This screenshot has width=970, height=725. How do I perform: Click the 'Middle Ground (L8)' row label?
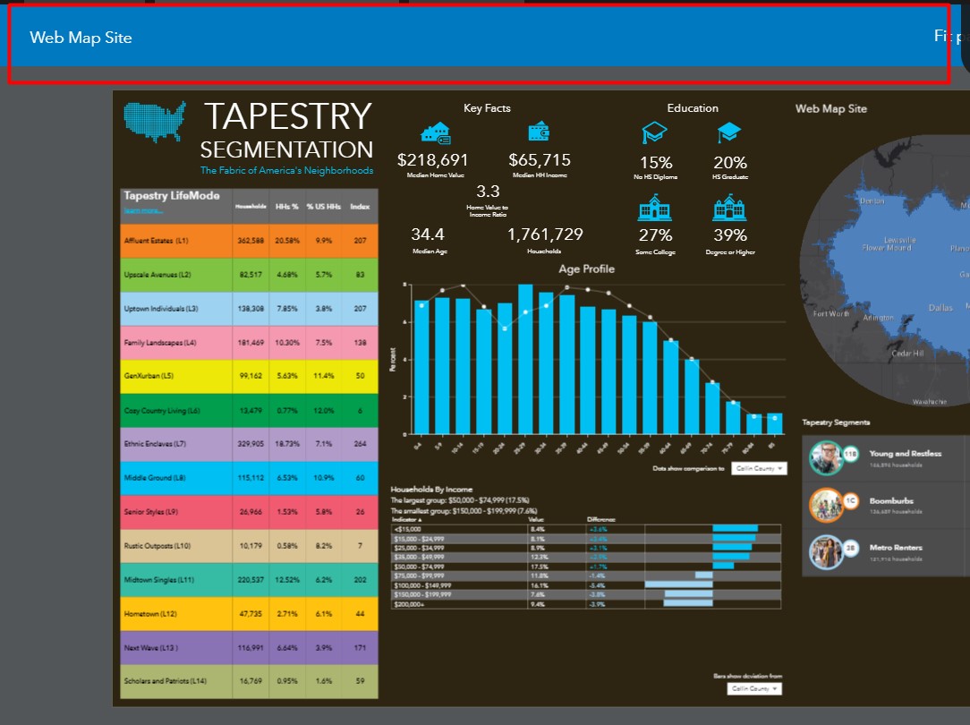[155, 478]
